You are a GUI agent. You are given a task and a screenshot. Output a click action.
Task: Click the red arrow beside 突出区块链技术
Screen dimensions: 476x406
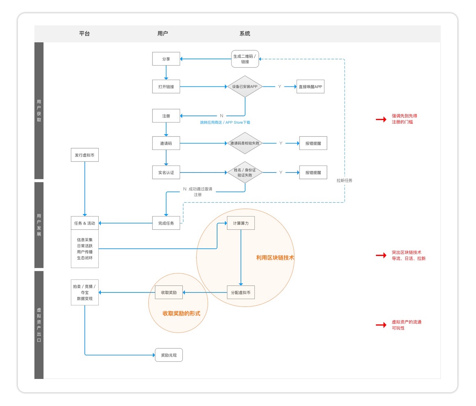381,255
